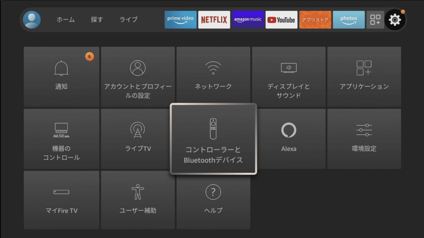
Task: Switch to the 探す tab
Action: (x=97, y=20)
